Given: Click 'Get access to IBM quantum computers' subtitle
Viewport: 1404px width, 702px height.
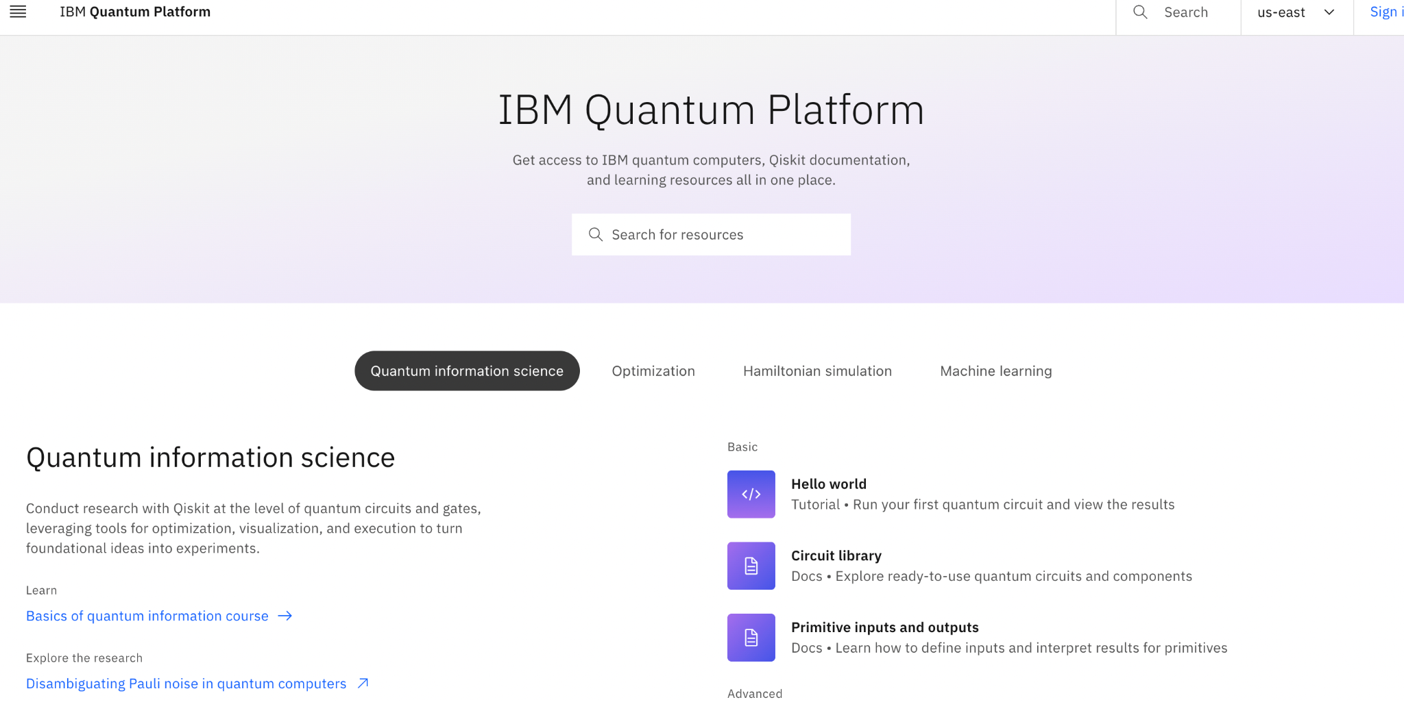Looking at the screenshot, I should pyautogui.click(x=711, y=170).
